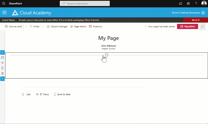The height and width of the screenshot is (124, 208).
Task: Expand the Undo dropdown arrow
Action: [43, 26]
